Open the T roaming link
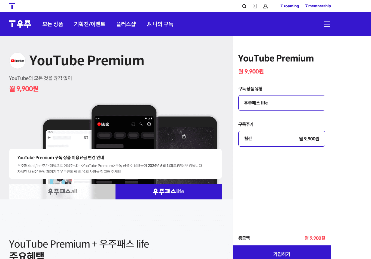 [x=290, y=6]
